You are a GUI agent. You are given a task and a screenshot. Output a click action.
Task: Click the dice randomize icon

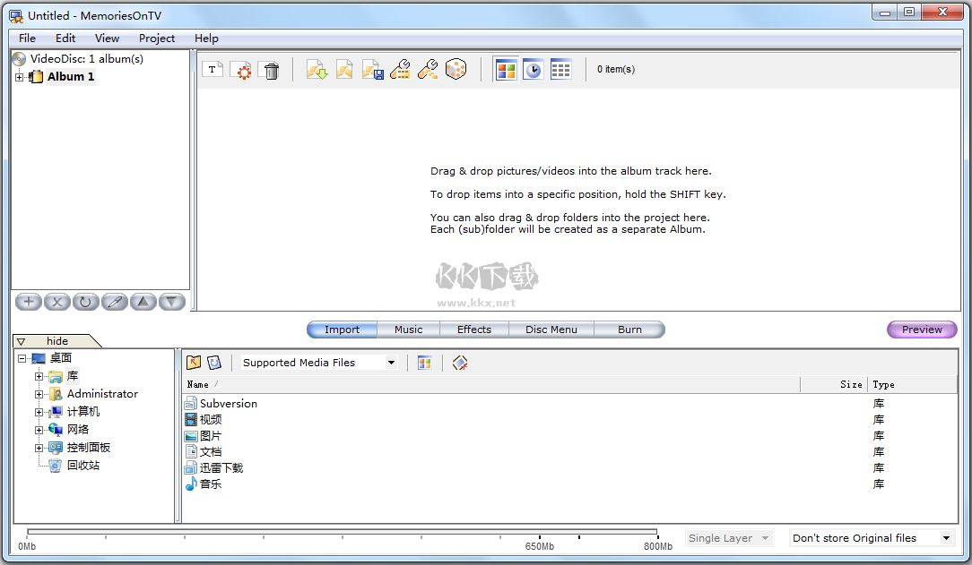coord(456,70)
